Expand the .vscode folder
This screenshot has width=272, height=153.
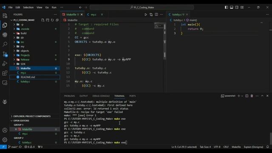tap(35, 29)
